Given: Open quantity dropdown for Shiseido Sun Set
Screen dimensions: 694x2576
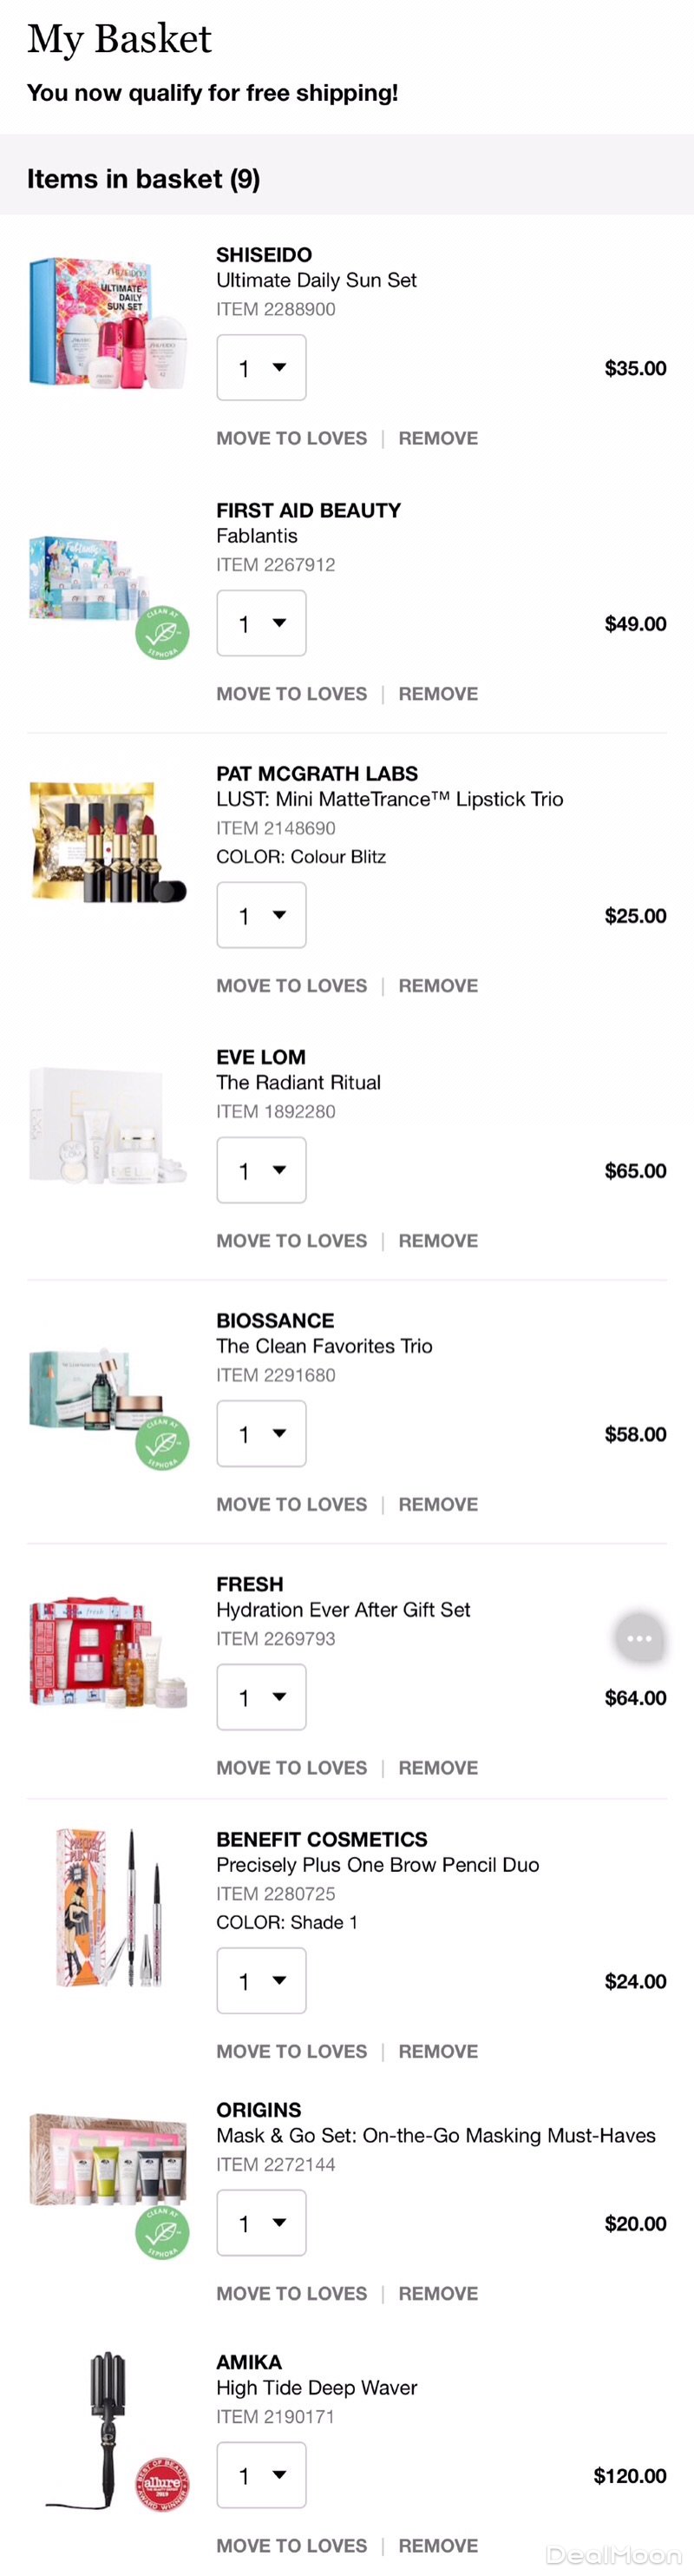Looking at the screenshot, I should [x=262, y=368].
